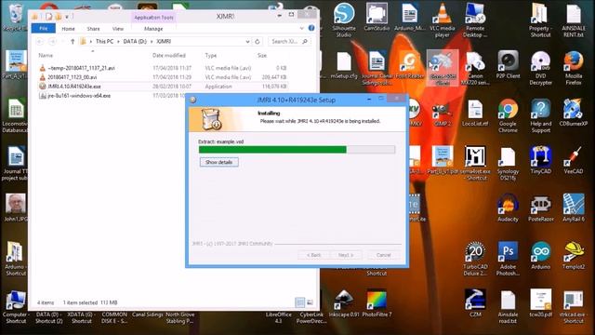Open PosteRazor desktop icon
The image size is (595, 335).
tap(540, 208)
